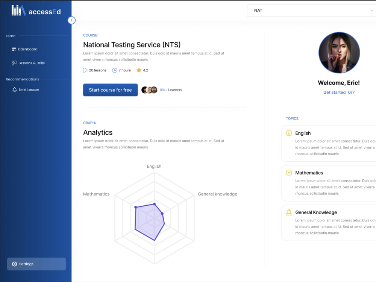The image size is (376, 282).
Task: Click the 20 lessons text
Action: (98, 70)
